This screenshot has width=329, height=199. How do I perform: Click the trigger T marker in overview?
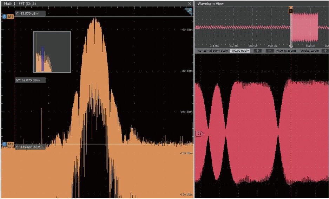pyautogui.click(x=291, y=11)
